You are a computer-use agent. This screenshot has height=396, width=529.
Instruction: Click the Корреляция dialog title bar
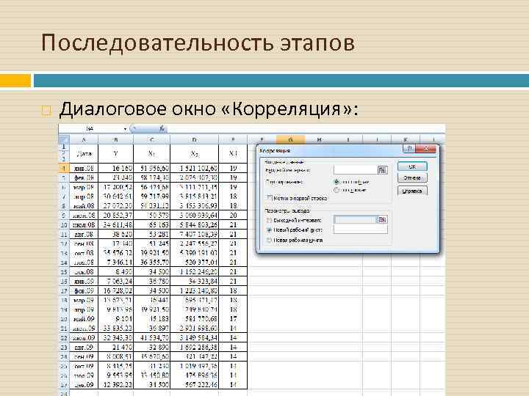coord(331,150)
